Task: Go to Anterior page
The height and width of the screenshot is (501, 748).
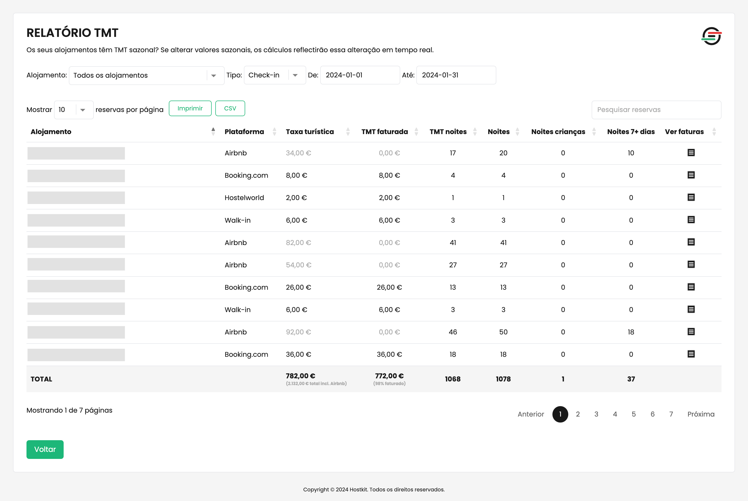Action: tap(531, 414)
